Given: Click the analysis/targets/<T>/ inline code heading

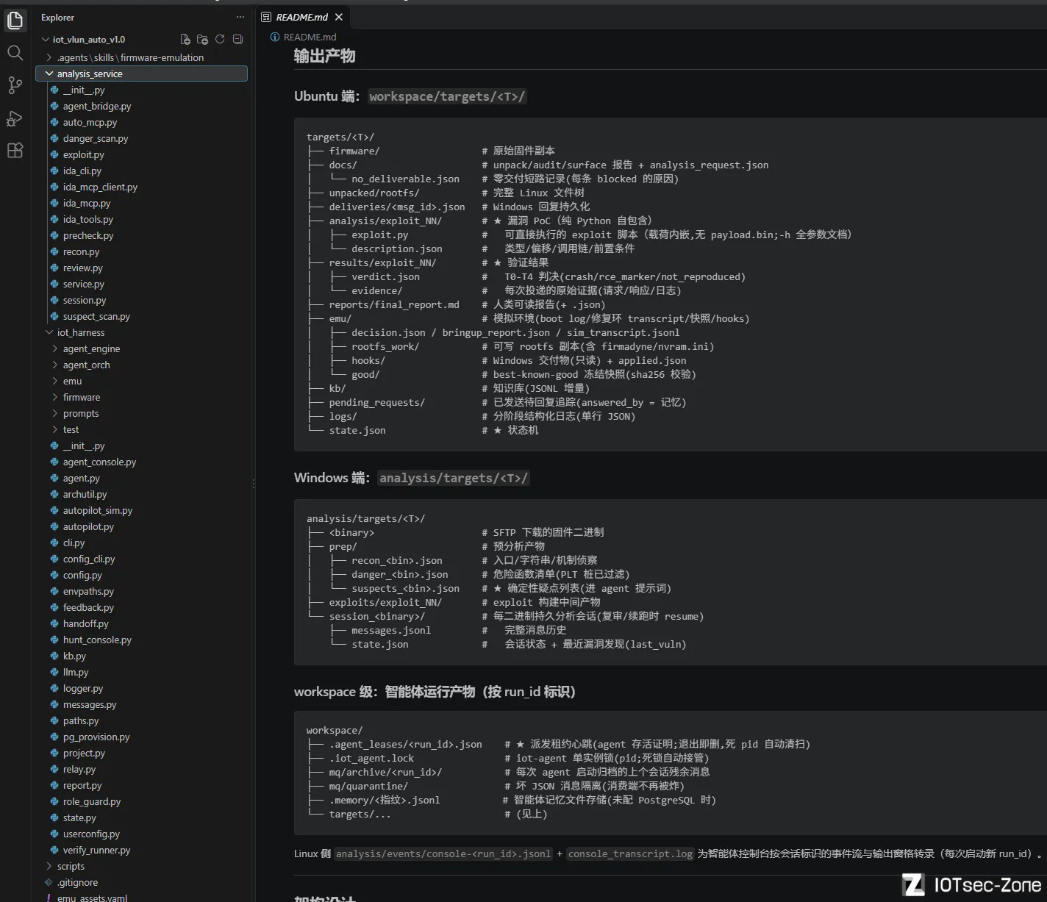Looking at the screenshot, I should pyautogui.click(x=454, y=478).
